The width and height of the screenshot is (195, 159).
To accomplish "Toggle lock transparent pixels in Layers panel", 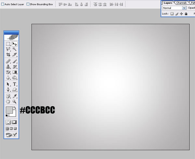I will pyautogui.click(x=172, y=14).
